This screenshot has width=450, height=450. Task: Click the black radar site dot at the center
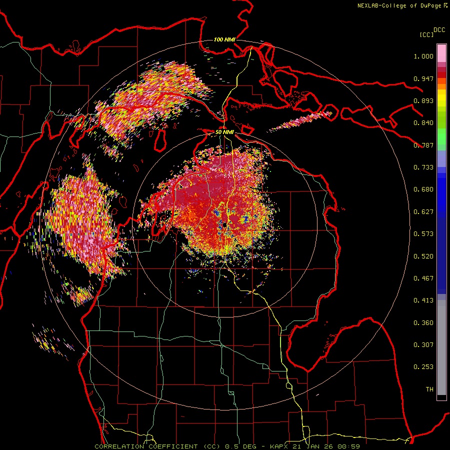(x=224, y=225)
